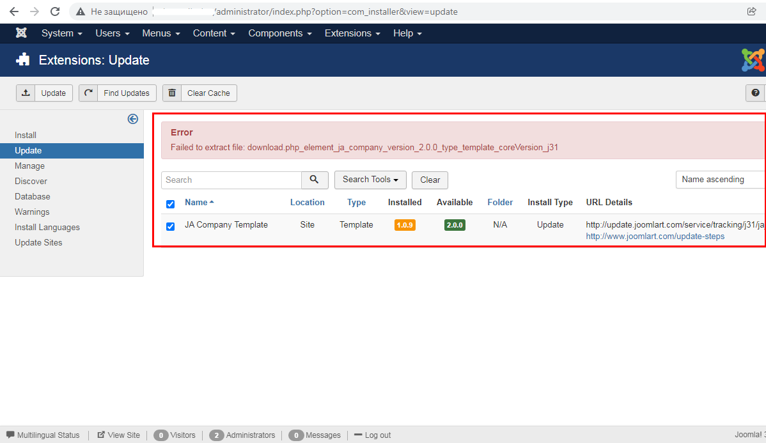Click View Site in the footer

119,435
